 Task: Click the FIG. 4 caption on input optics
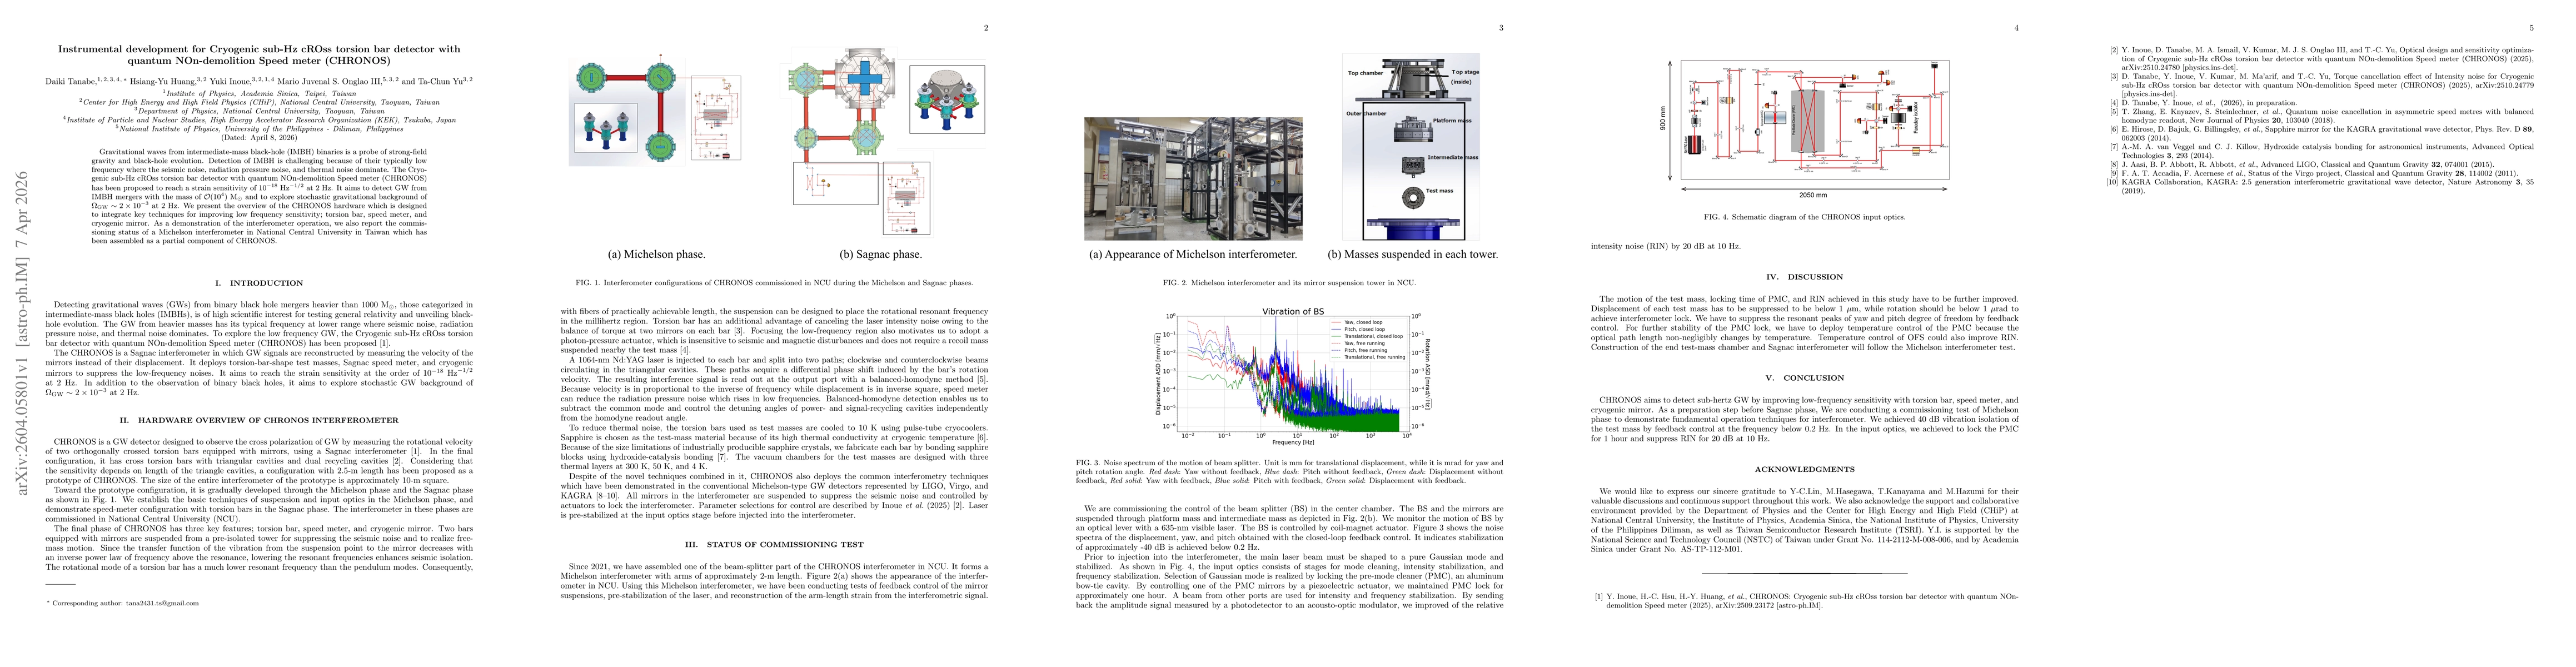pos(1803,216)
